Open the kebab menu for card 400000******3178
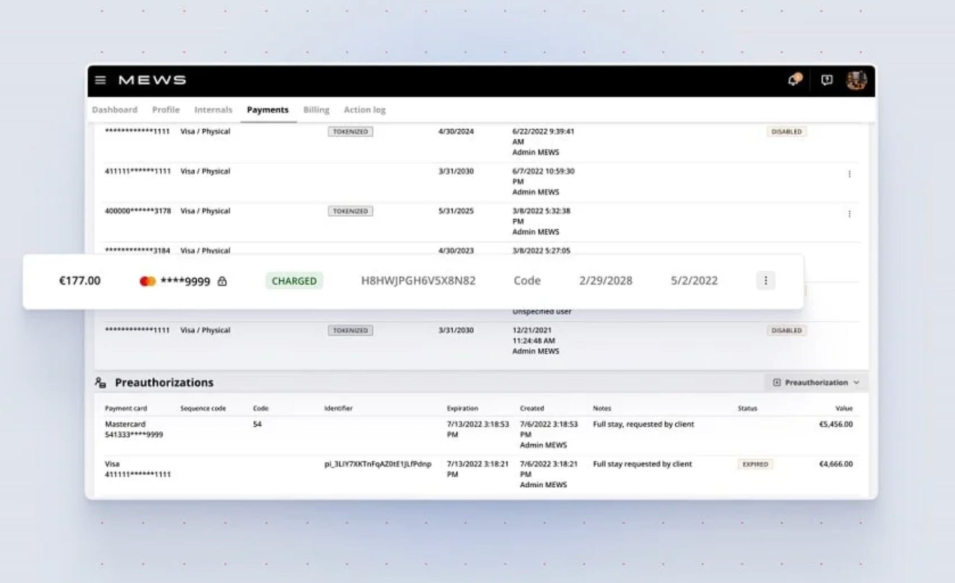The height and width of the screenshot is (583, 955). tap(849, 213)
